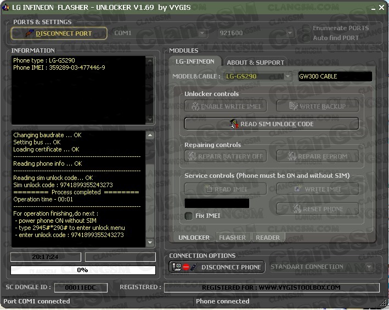Click the computer icon on Disconnect Phone
The image size is (389, 310).
[176, 267]
